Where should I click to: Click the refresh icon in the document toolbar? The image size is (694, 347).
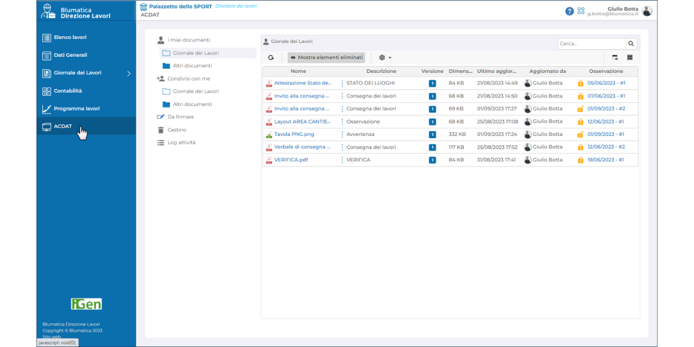click(x=271, y=58)
